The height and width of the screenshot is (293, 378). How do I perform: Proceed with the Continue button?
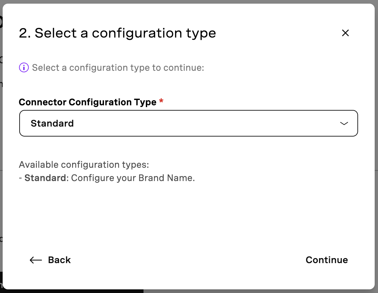(327, 260)
